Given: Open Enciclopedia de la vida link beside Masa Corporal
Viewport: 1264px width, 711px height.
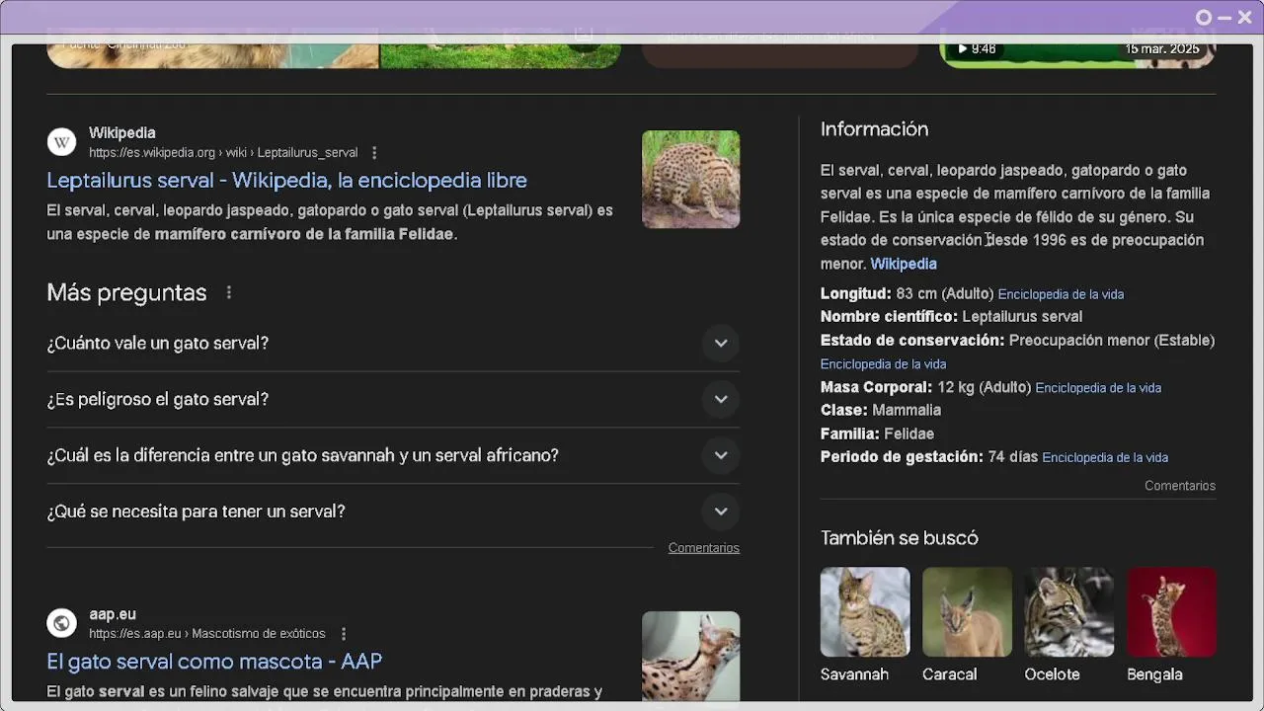Looking at the screenshot, I should pos(1098,388).
